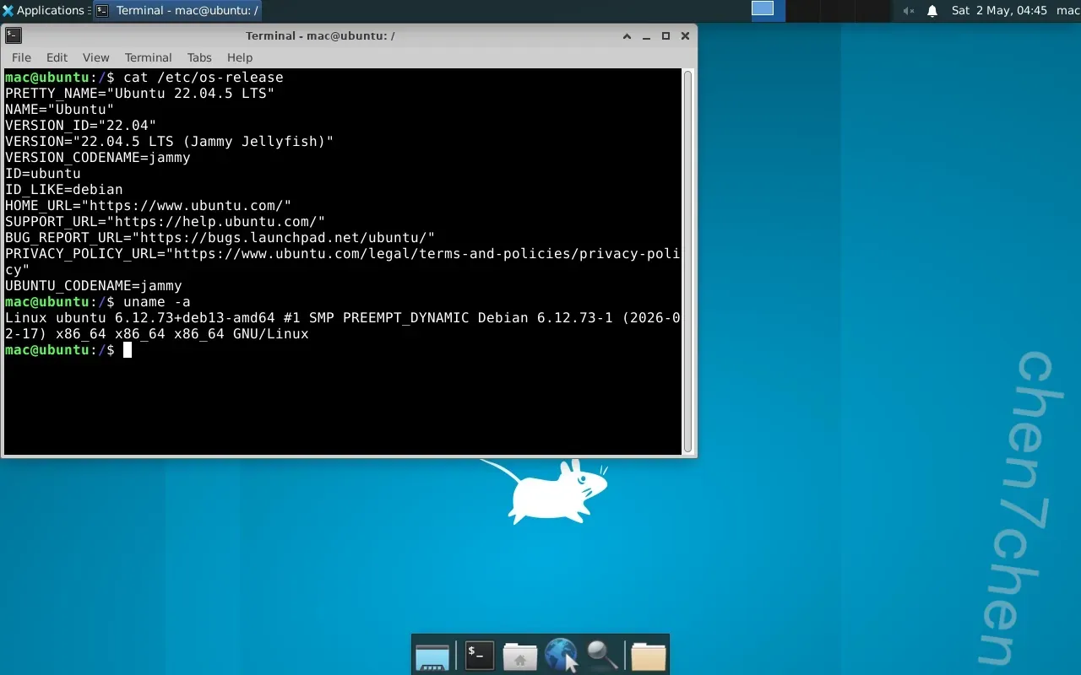Click the Terminal taskbar button in panel
Image resolution: width=1081 pixels, height=675 pixels.
click(x=177, y=11)
